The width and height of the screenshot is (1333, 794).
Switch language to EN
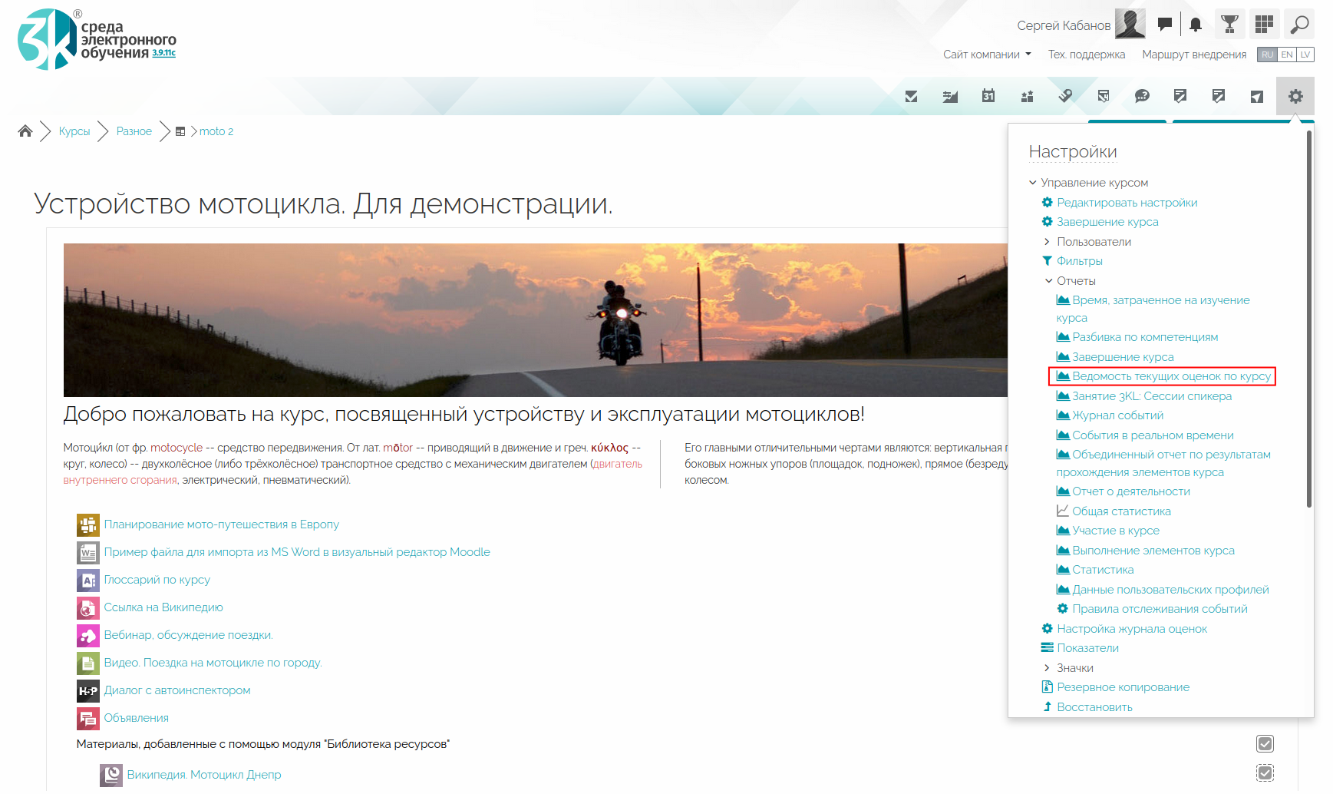(x=1287, y=55)
